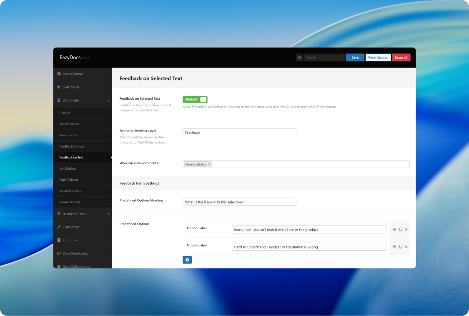Remove the Inaccurate option row
Viewport: 469px width, 316px height.
406,229
